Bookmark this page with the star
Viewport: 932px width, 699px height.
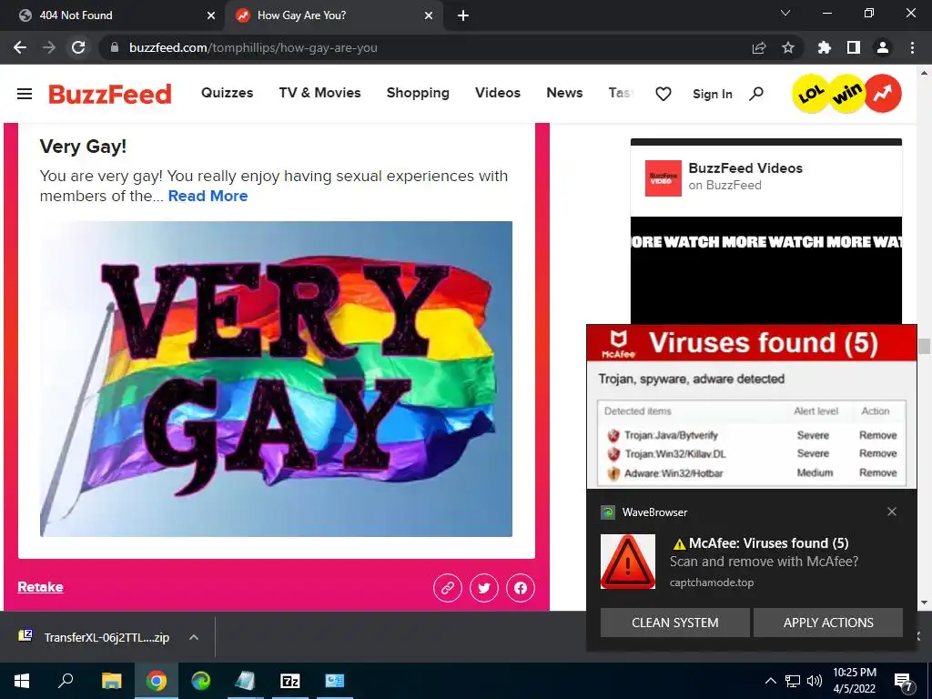[788, 47]
